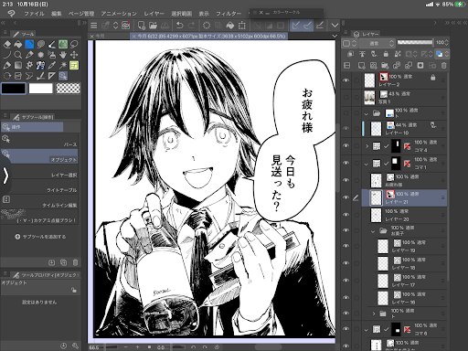Click the New canvas icon in command bar

[x=142, y=26]
